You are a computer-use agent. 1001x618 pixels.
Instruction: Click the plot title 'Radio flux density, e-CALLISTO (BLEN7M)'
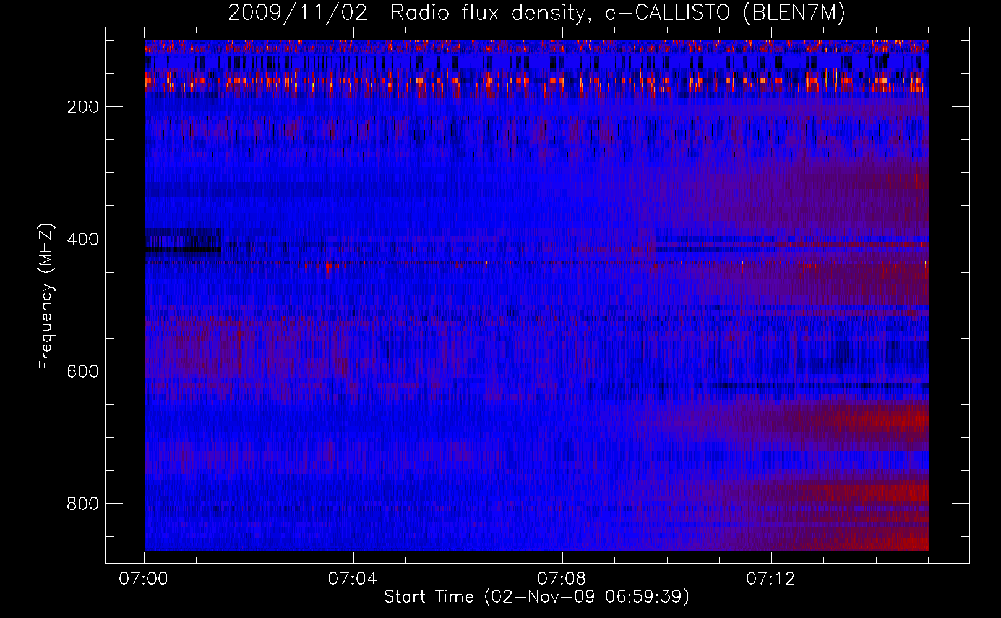[x=617, y=13]
